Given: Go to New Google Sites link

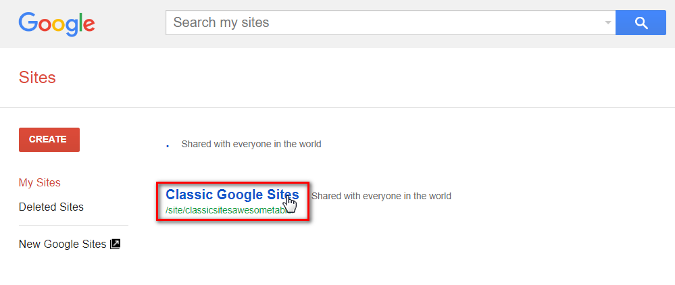Looking at the screenshot, I should (x=62, y=244).
